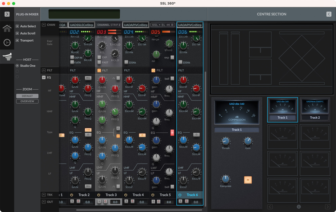This screenshot has width=336, height=212.
Task: Click the OVERVIEW zoom button
Action: coord(27,101)
